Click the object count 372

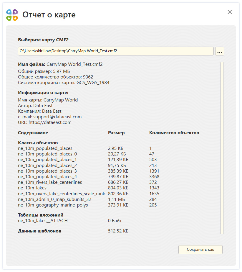coord(153,182)
